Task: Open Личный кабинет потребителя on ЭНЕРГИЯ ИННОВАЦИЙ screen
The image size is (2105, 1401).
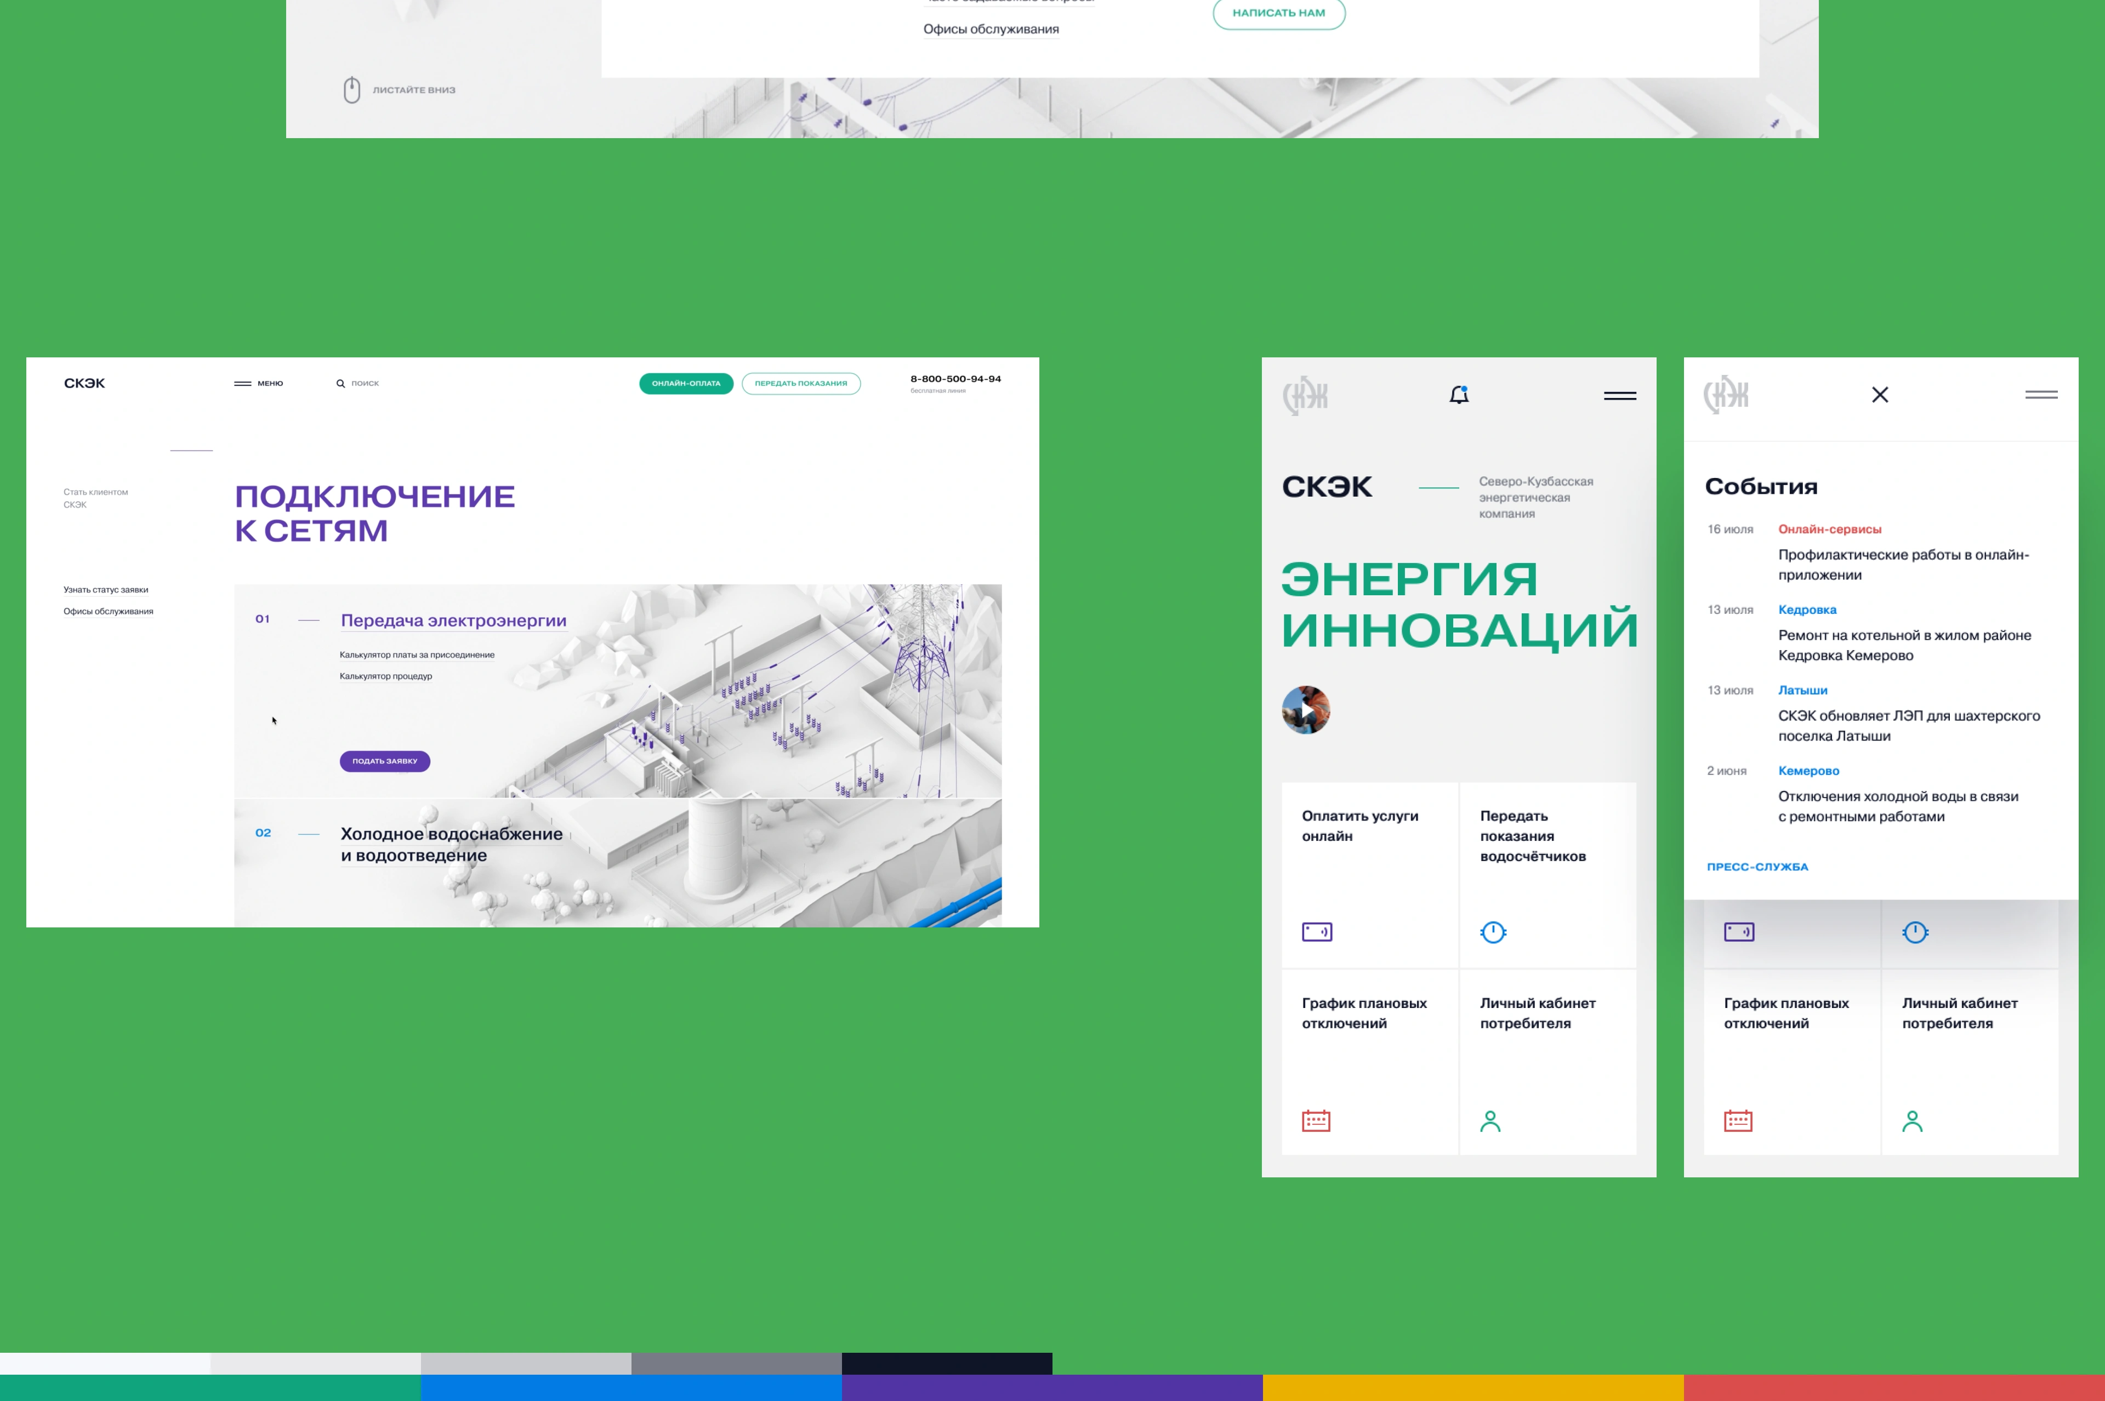Action: click(x=1549, y=1062)
